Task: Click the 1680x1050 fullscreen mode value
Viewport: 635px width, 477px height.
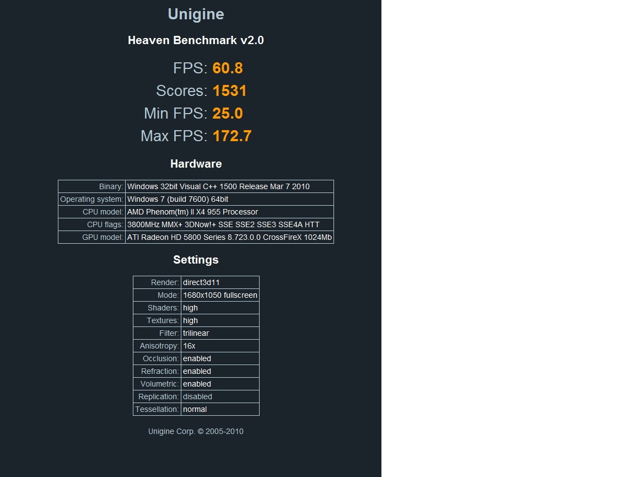Action: point(220,295)
